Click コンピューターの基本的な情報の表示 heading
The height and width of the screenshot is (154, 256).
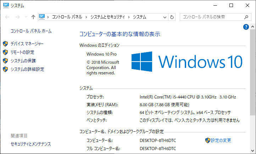(120, 34)
